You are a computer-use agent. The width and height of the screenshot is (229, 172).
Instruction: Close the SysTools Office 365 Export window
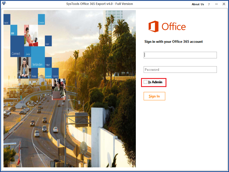coord(224,4)
